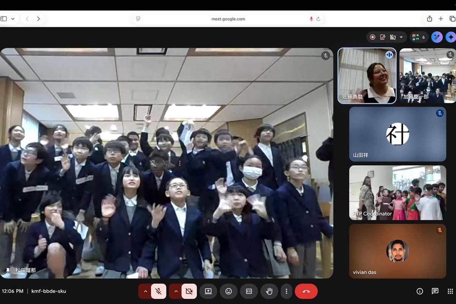Screen dimensions: 456x304
Task: Raise your hand in the meeting
Action: tap(269, 291)
